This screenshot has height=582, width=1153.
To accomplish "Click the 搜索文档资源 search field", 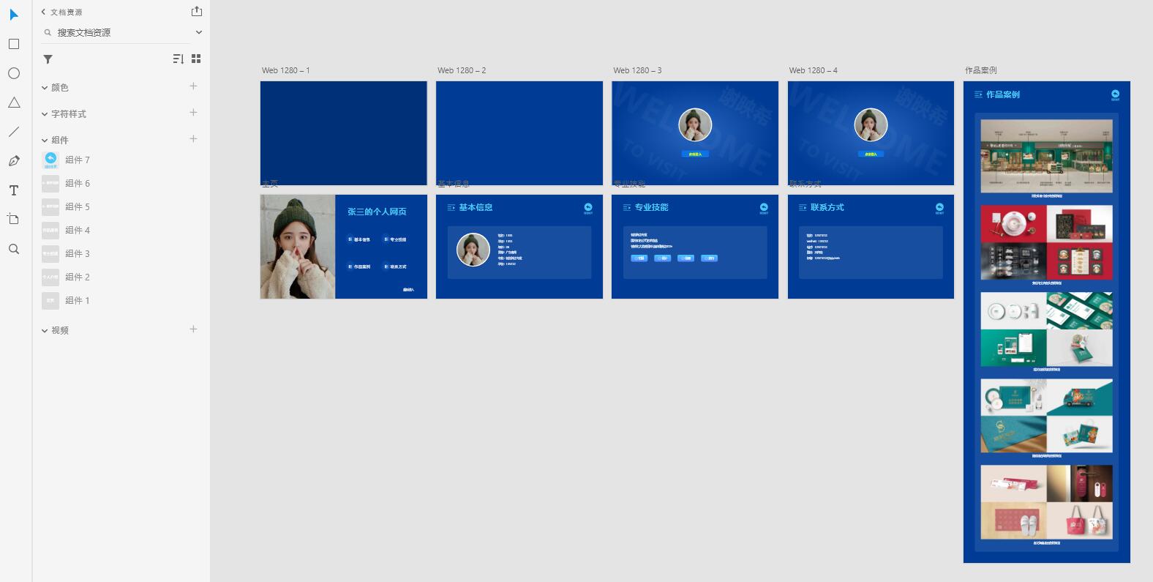I will 117,32.
